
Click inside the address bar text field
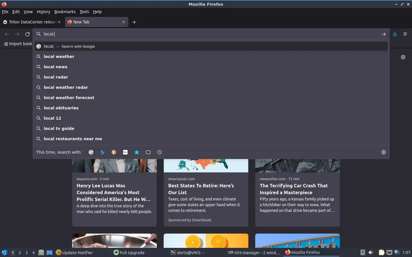[211, 34]
